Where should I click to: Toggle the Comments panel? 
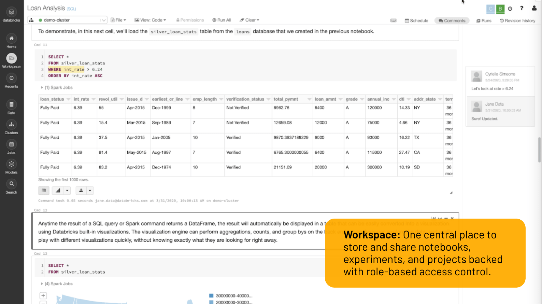pos(452,20)
